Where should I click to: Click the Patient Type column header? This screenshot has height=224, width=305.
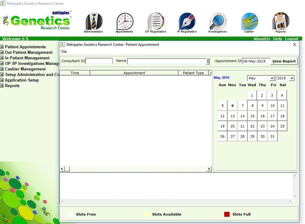[x=193, y=73]
